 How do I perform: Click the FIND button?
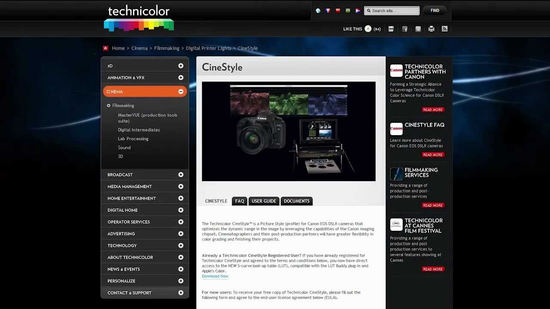(x=435, y=11)
